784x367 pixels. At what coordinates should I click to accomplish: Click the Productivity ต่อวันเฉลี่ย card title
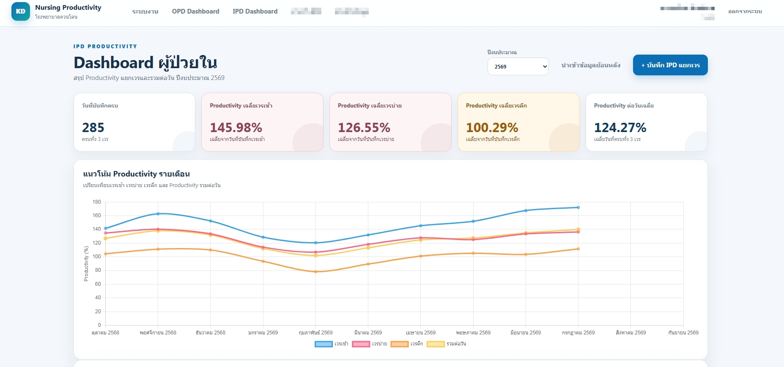pos(624,106)
